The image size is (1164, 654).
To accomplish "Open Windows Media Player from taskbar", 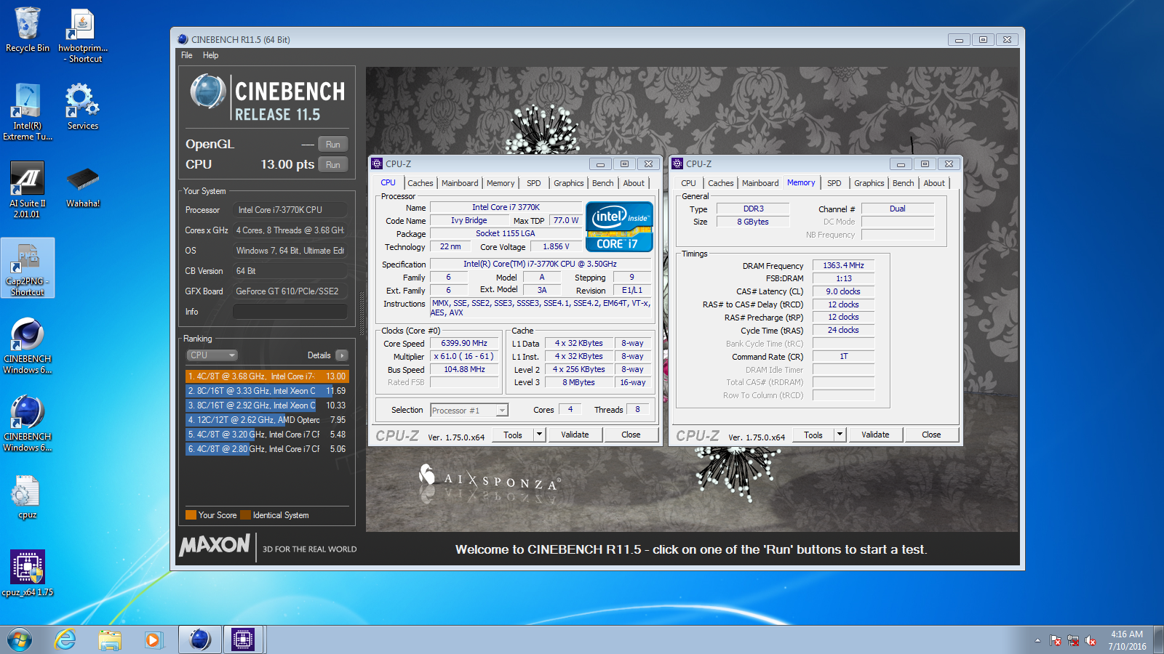I will (153, 639).
